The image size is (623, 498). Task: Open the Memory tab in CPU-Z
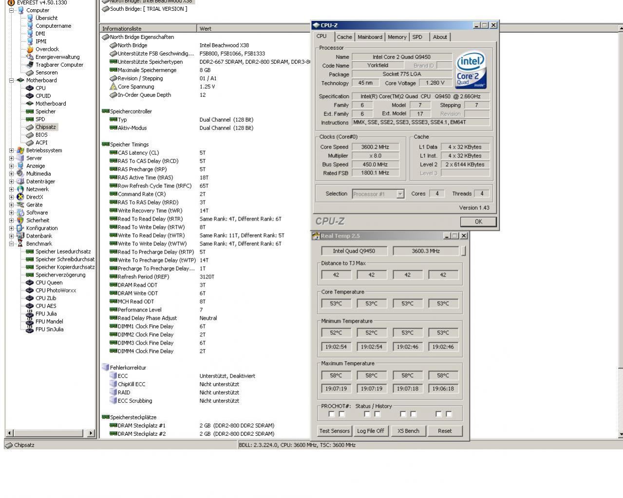click(x=397, y=37)
